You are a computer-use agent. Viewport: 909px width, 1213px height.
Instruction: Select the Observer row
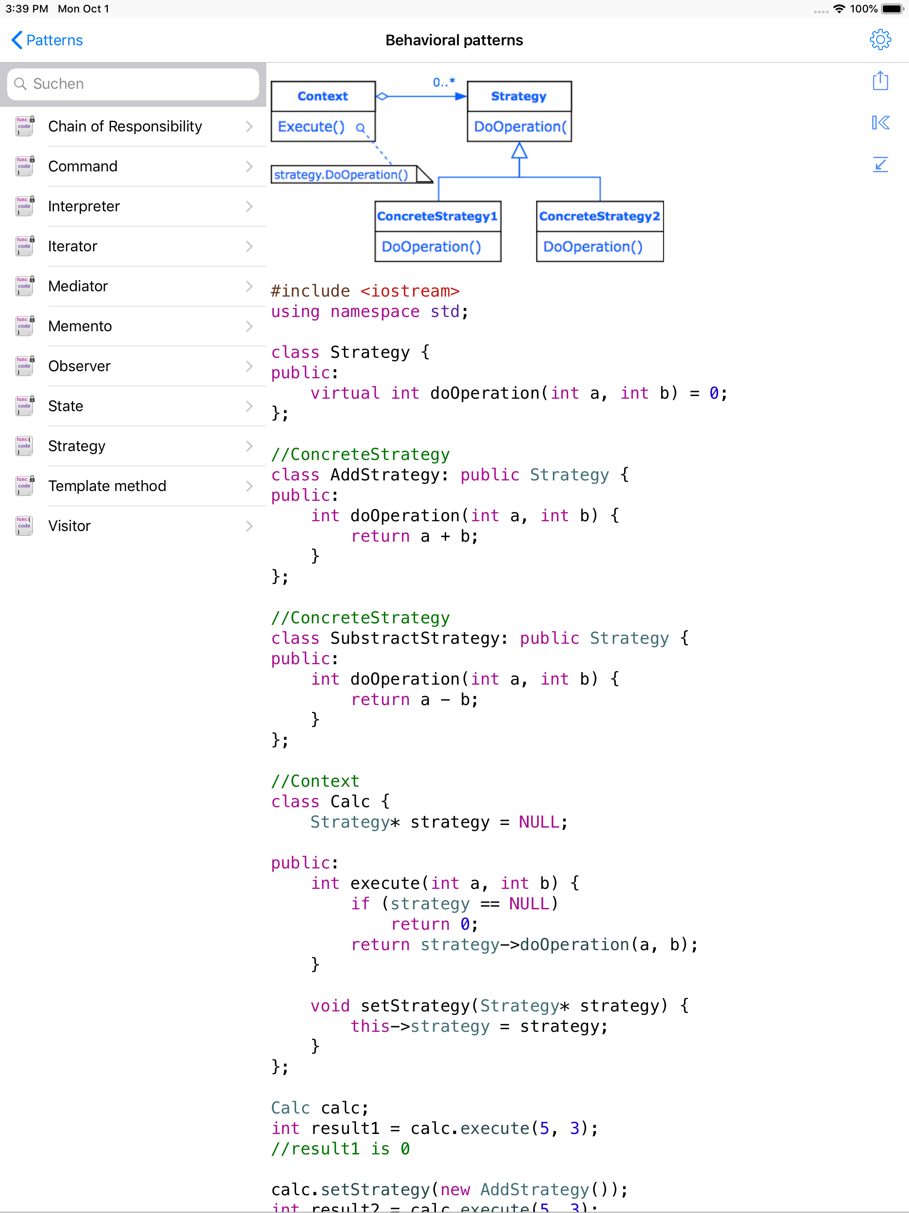[x=133, y=366]
